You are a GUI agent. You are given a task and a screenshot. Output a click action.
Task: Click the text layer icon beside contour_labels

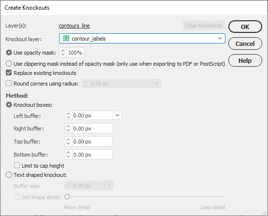tap(66, 39)
